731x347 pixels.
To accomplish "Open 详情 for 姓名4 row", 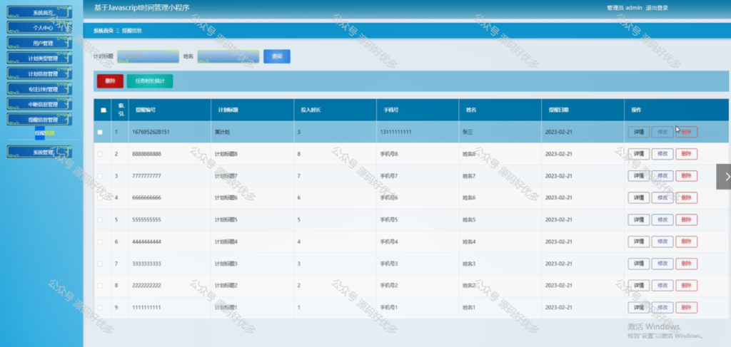I will [639, 242].
